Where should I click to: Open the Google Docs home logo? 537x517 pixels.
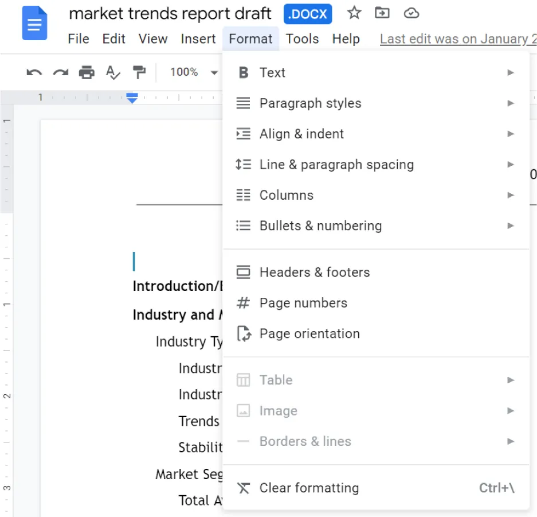(x=34, y=23)
